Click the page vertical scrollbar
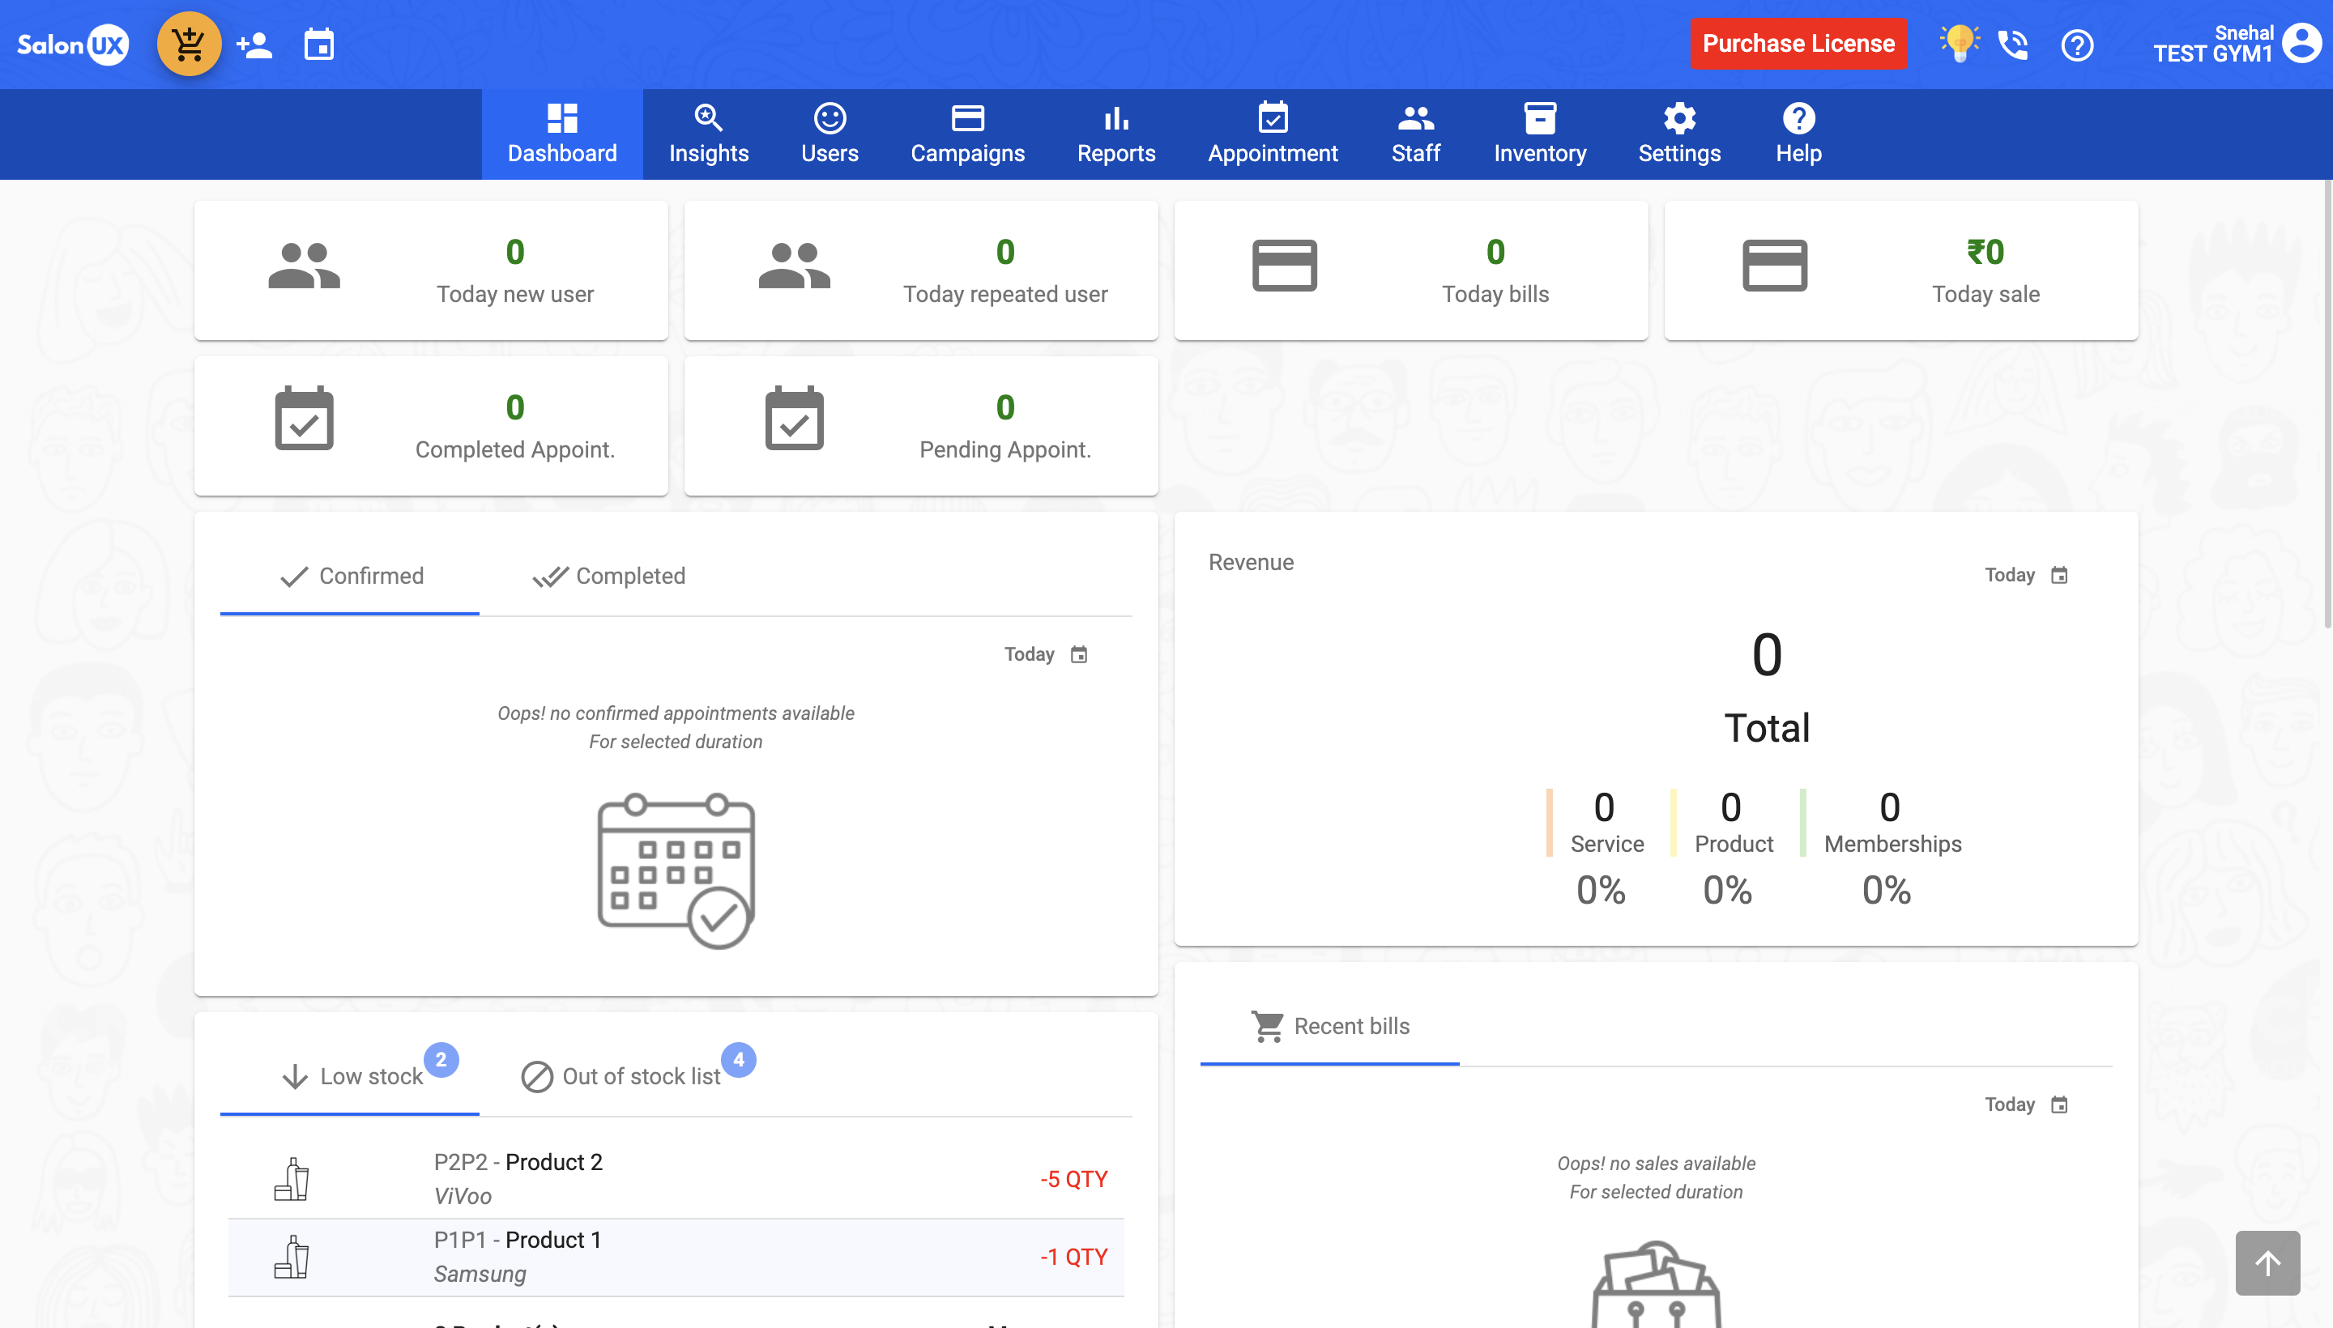 point(2327,402)
